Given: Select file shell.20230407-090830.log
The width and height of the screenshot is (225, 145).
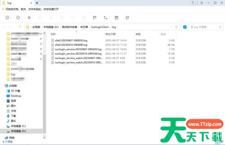Looking at the screenshot, I should [71, 40].
